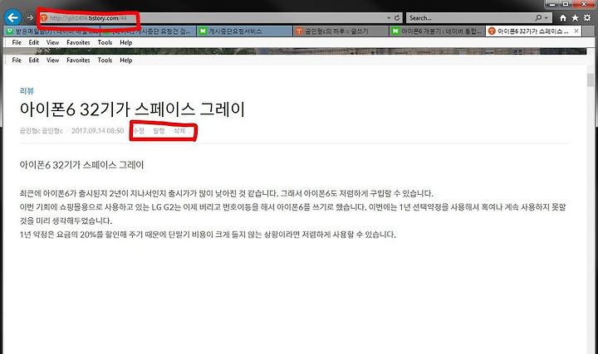The width and height of the screenshot is (598, 354).
Task: Open the Tools gear icon
Action: pos(587,18)
